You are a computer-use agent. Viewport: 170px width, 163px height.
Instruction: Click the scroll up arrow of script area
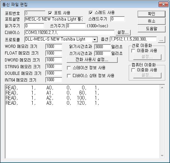coord(162,88)
